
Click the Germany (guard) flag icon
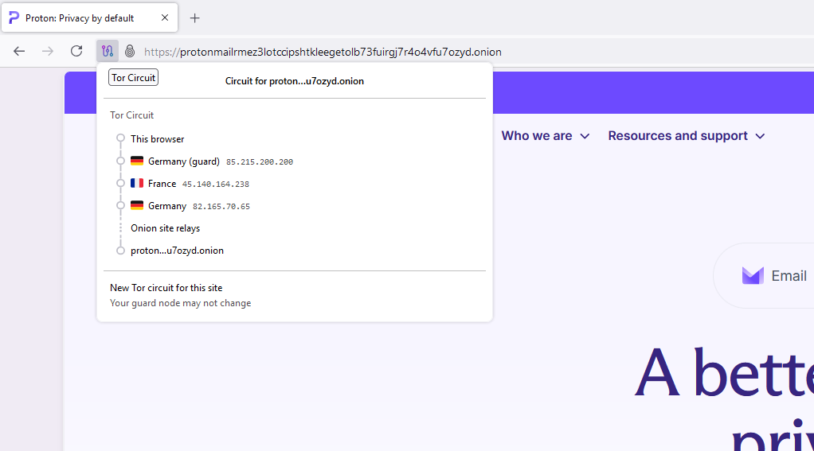(137, 161)
